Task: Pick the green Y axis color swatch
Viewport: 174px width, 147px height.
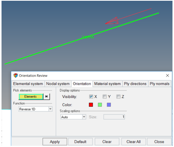Action: [100, 105]
